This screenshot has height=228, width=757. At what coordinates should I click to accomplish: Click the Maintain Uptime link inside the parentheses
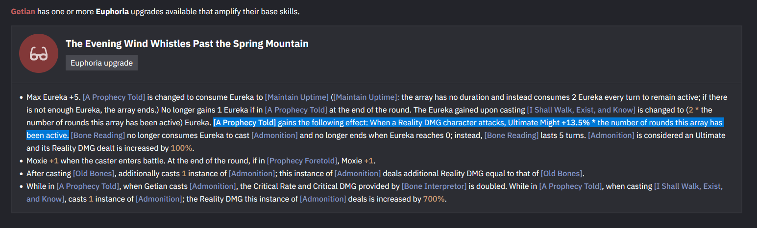pyautogui.click(x=366, y=97)
